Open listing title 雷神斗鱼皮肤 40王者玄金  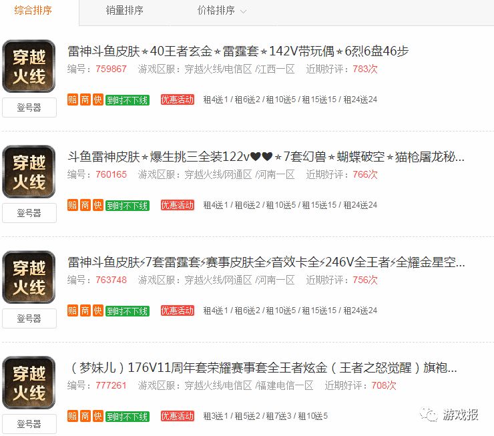[x=238, y=51]
